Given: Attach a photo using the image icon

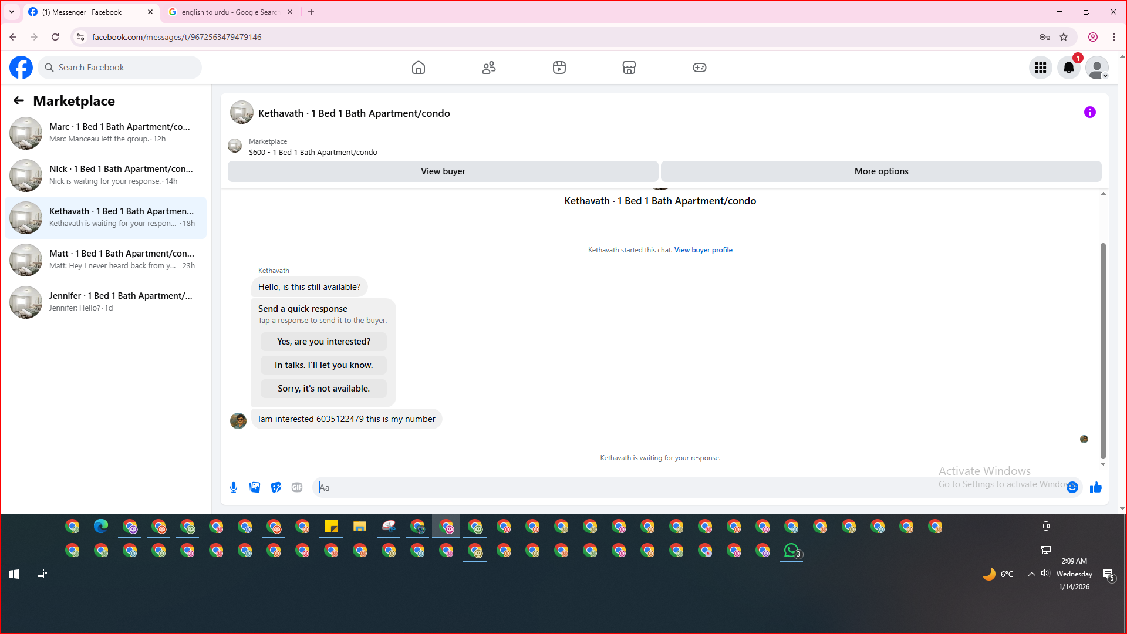Looking at the screenshot, I should 255,487.
